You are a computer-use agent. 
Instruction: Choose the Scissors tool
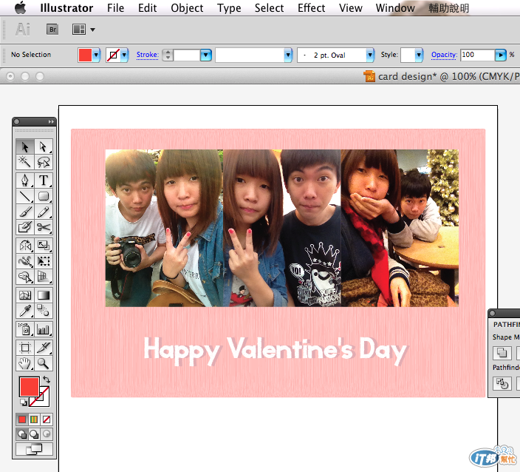[44, 228]
